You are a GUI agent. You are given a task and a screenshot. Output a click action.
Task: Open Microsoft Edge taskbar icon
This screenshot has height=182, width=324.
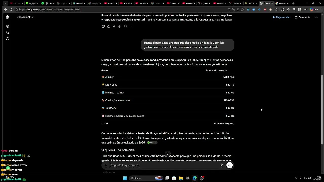pos(195,178)
